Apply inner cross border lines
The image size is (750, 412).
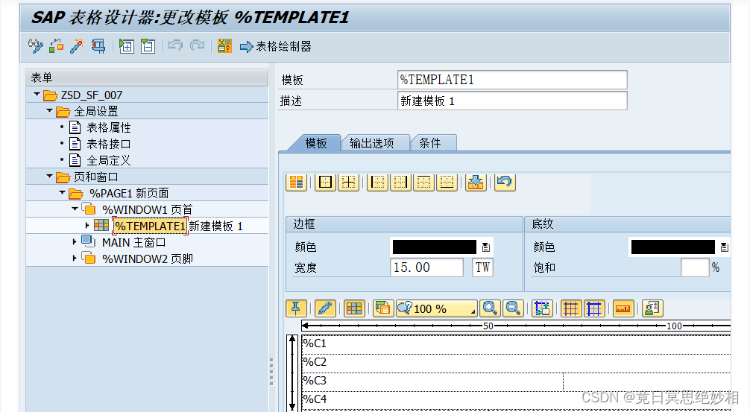click(x=349, y=182)
